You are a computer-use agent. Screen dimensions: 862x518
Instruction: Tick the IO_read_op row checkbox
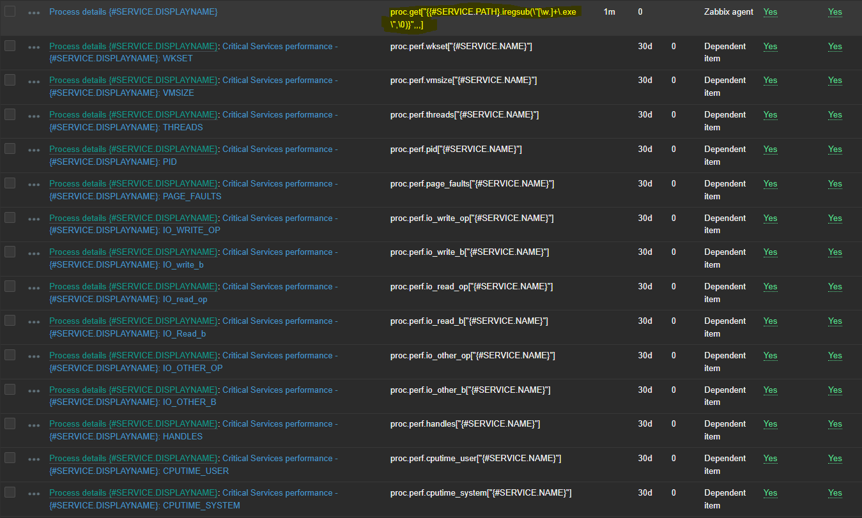(10, 286)
